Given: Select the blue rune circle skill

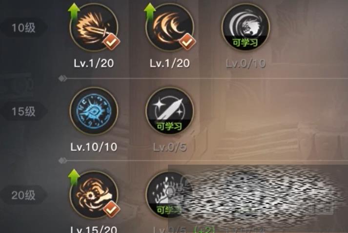Looking at the screenshot, I should pos(94,111).
